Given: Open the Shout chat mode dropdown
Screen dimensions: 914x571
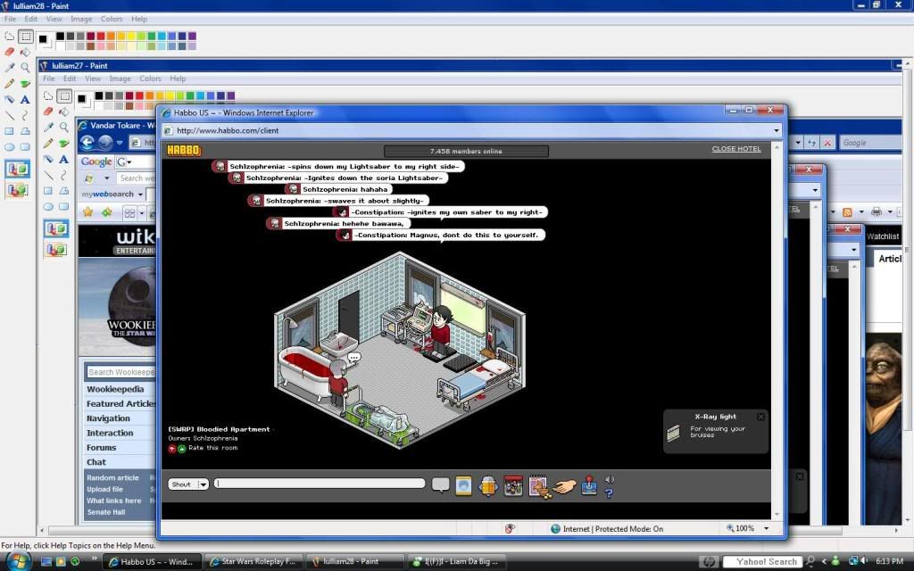Looking at the screenshot, I should (204, 484).
